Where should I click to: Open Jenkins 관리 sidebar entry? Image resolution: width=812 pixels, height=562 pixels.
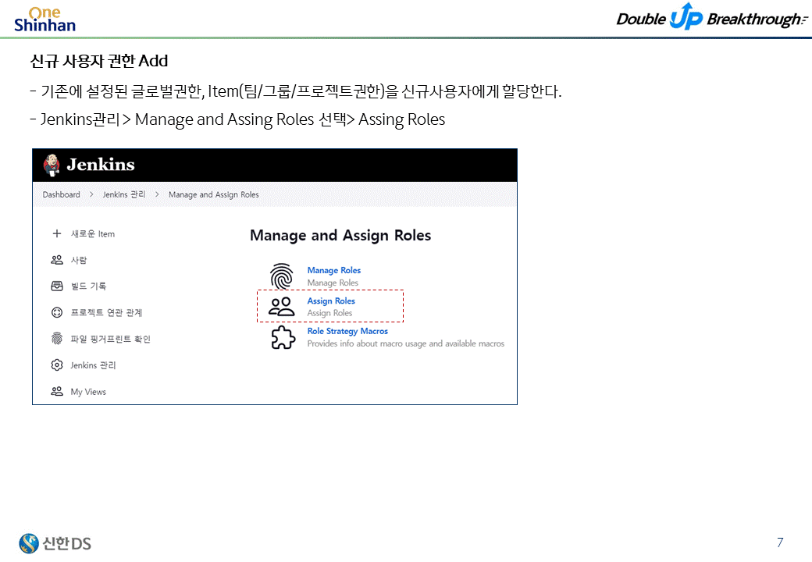coord(93,365)
